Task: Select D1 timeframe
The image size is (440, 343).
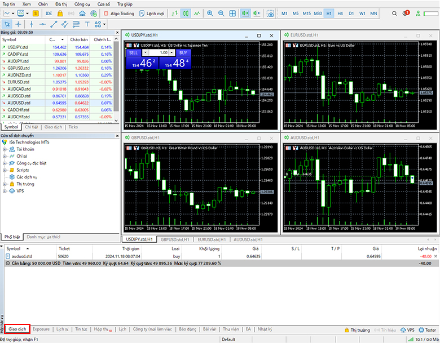Action: [351, 14]
